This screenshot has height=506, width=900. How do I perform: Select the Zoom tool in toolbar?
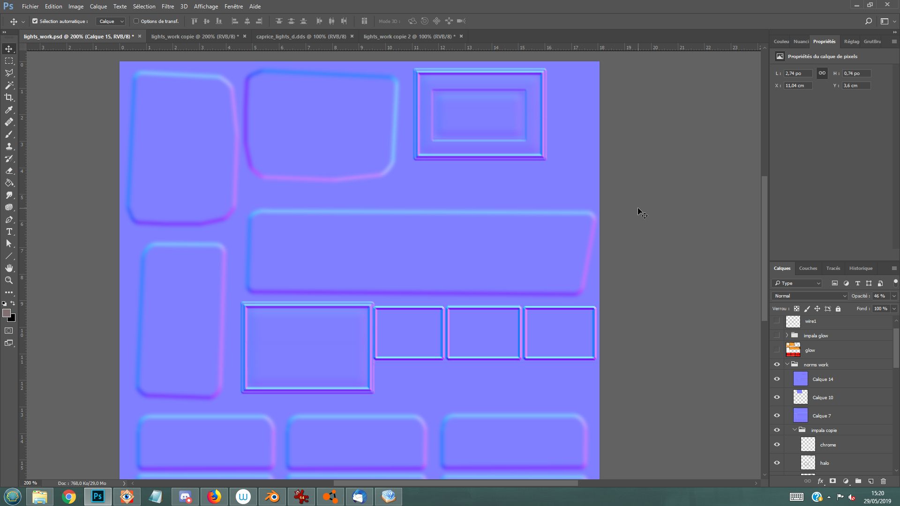click(9, 280)
